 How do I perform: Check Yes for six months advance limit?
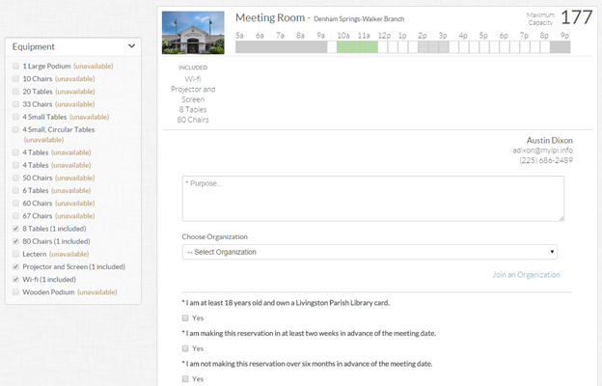[185, 378]
